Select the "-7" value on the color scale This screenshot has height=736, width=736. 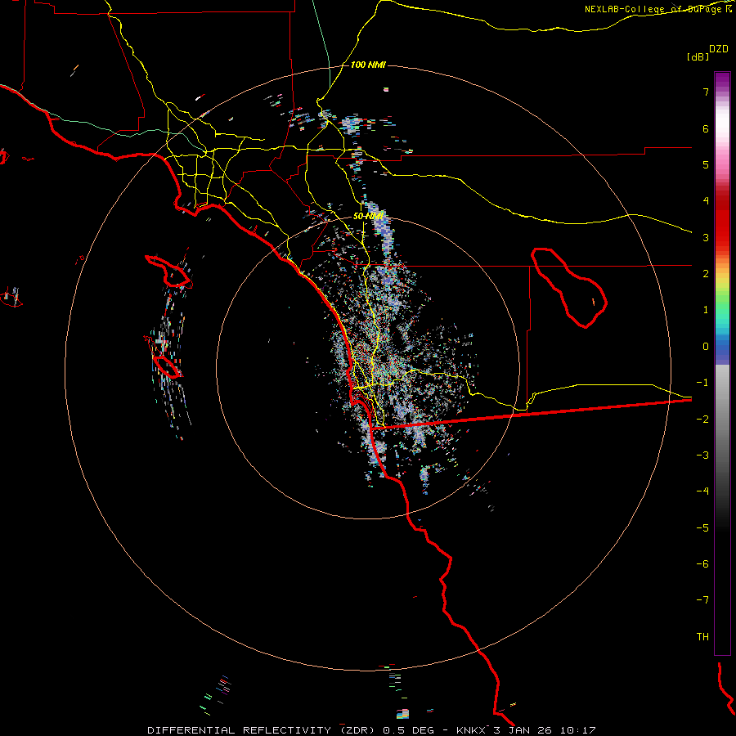tap(702, 600)
